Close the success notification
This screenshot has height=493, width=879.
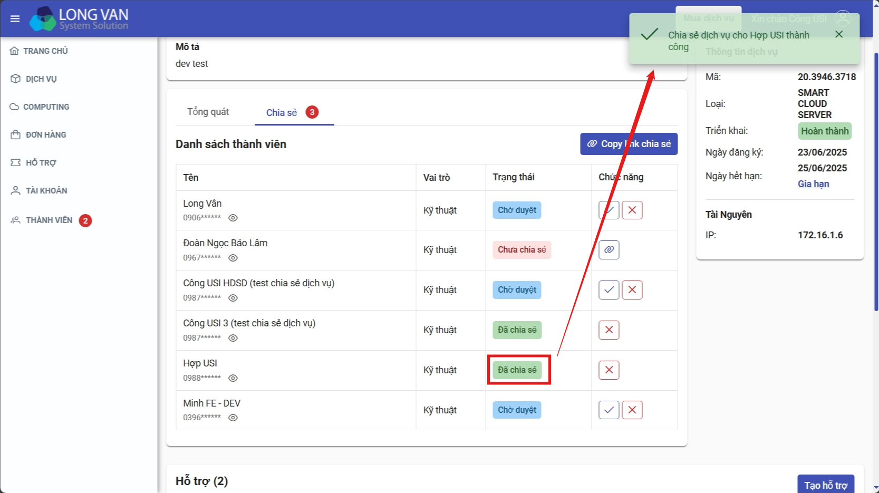click(x=839, y=34)
